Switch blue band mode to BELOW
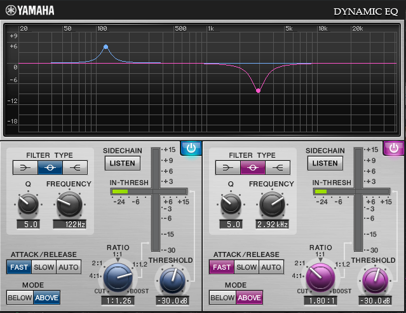Image resolution: width=406 pixels, height=313 pixels. (x=20, y=298)
